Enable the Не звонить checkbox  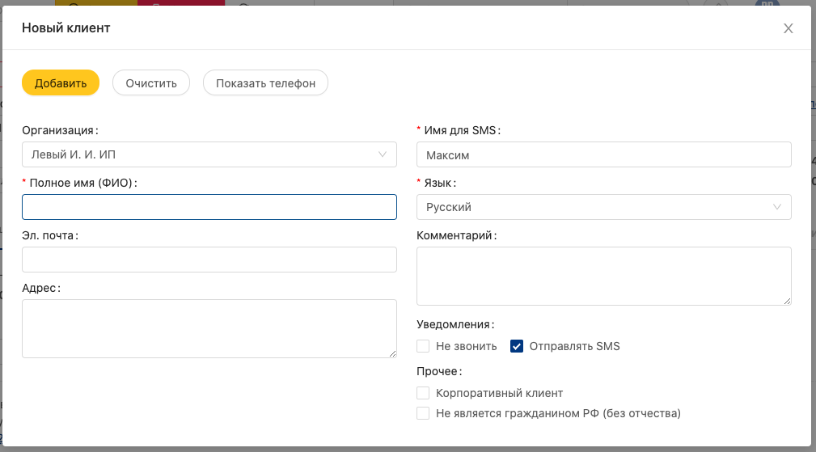pos(423,347)
